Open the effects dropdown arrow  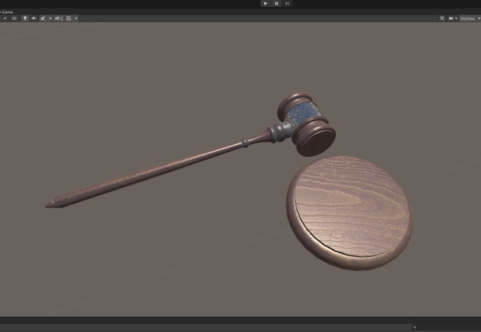click(x=50, y=18)
